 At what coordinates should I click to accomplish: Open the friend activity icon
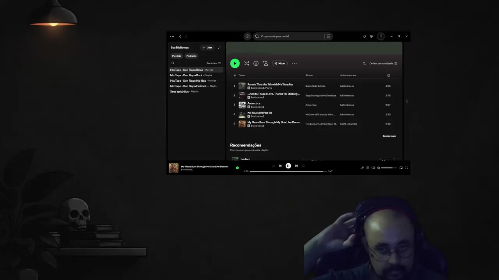372,36
